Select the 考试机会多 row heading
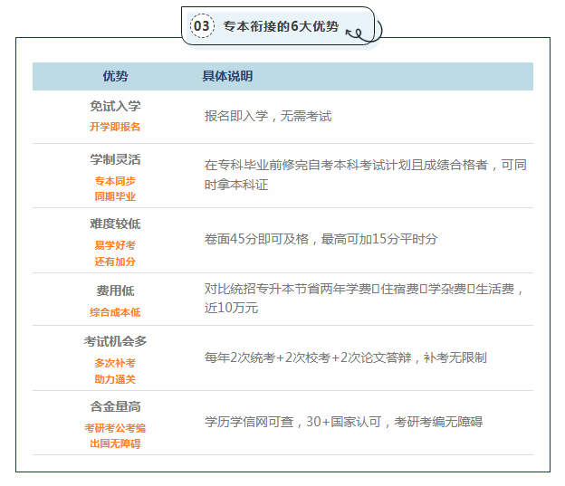Screen dimensions: 565x486 coord(115,341)
